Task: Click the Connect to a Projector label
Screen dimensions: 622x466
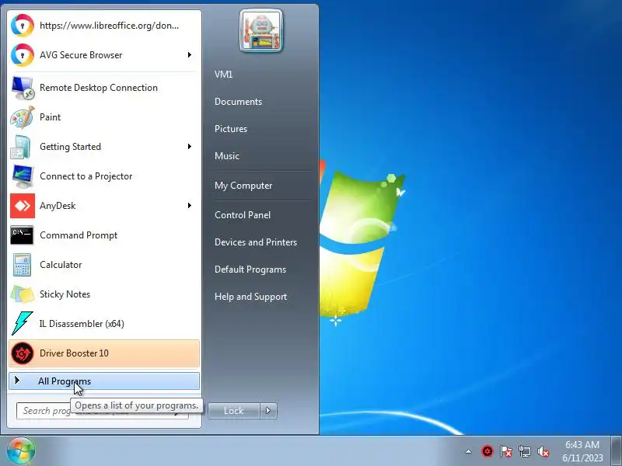Action: coord(86,176)
